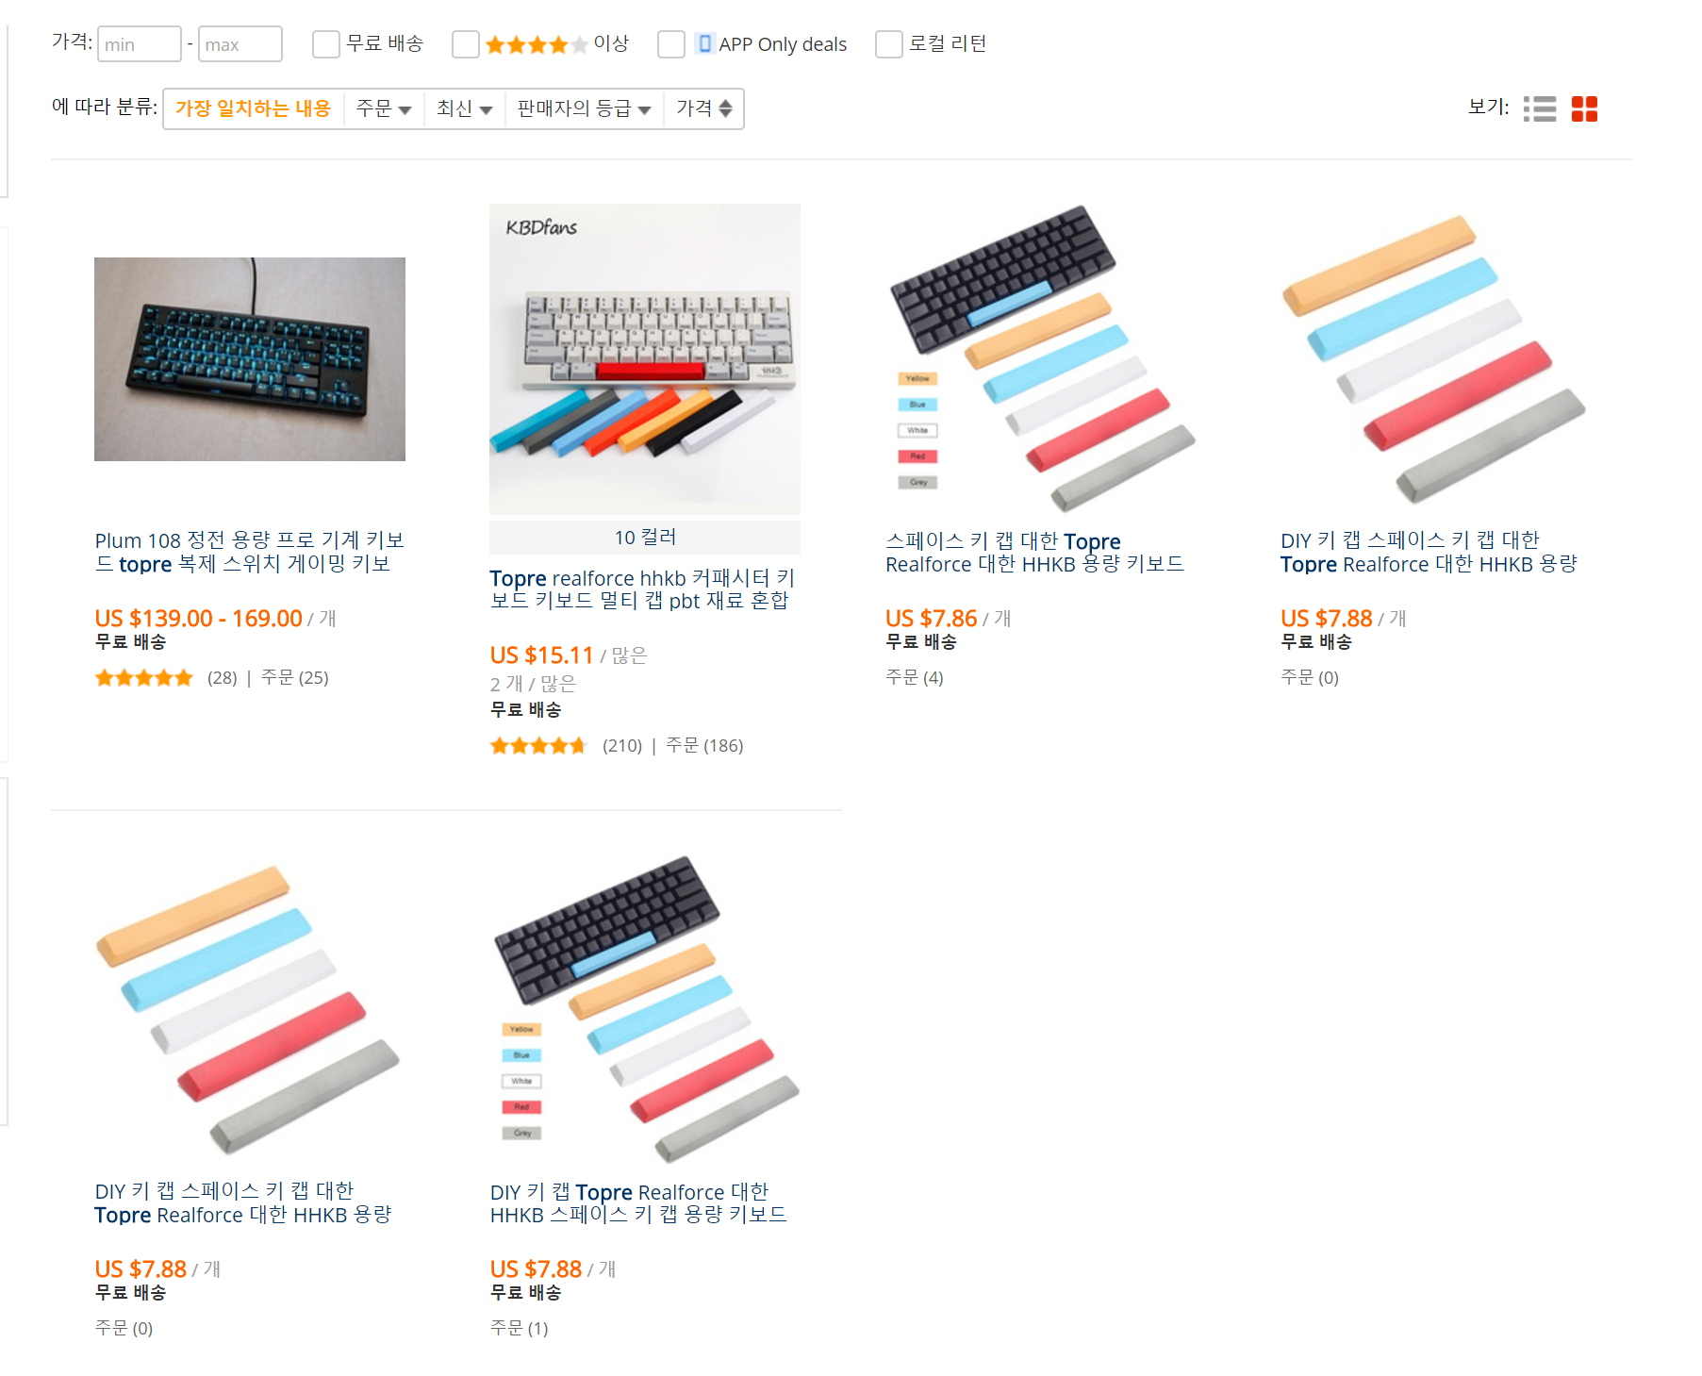
Task: Click 주문 (186) orders link
Action: coord(704,745)
